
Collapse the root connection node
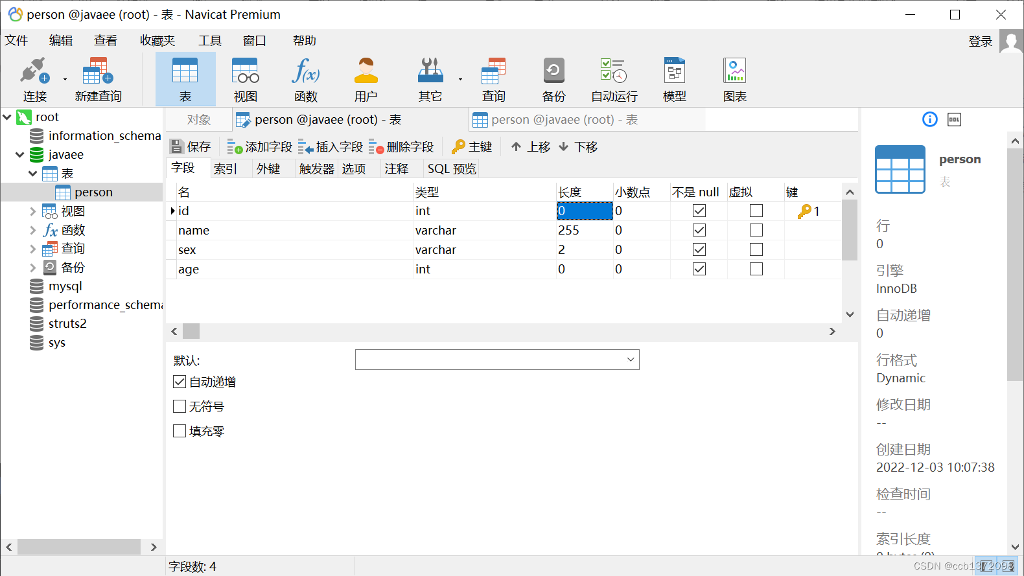(7, 117)
